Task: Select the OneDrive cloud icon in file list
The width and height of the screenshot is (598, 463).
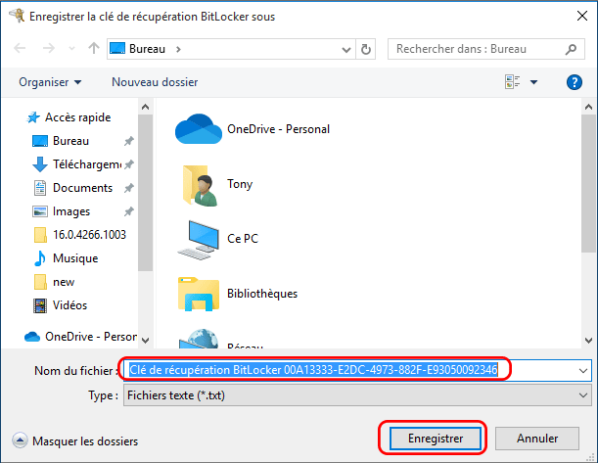Action: coord(199,129)
